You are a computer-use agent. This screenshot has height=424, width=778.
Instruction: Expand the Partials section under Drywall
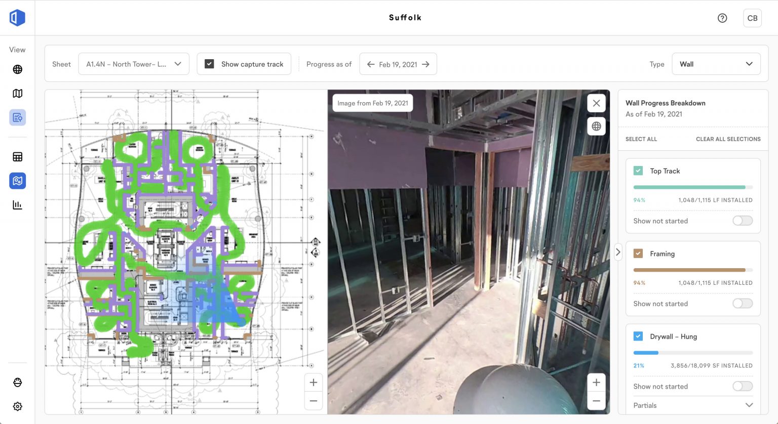pyautogui.click(x=749, y=405)
